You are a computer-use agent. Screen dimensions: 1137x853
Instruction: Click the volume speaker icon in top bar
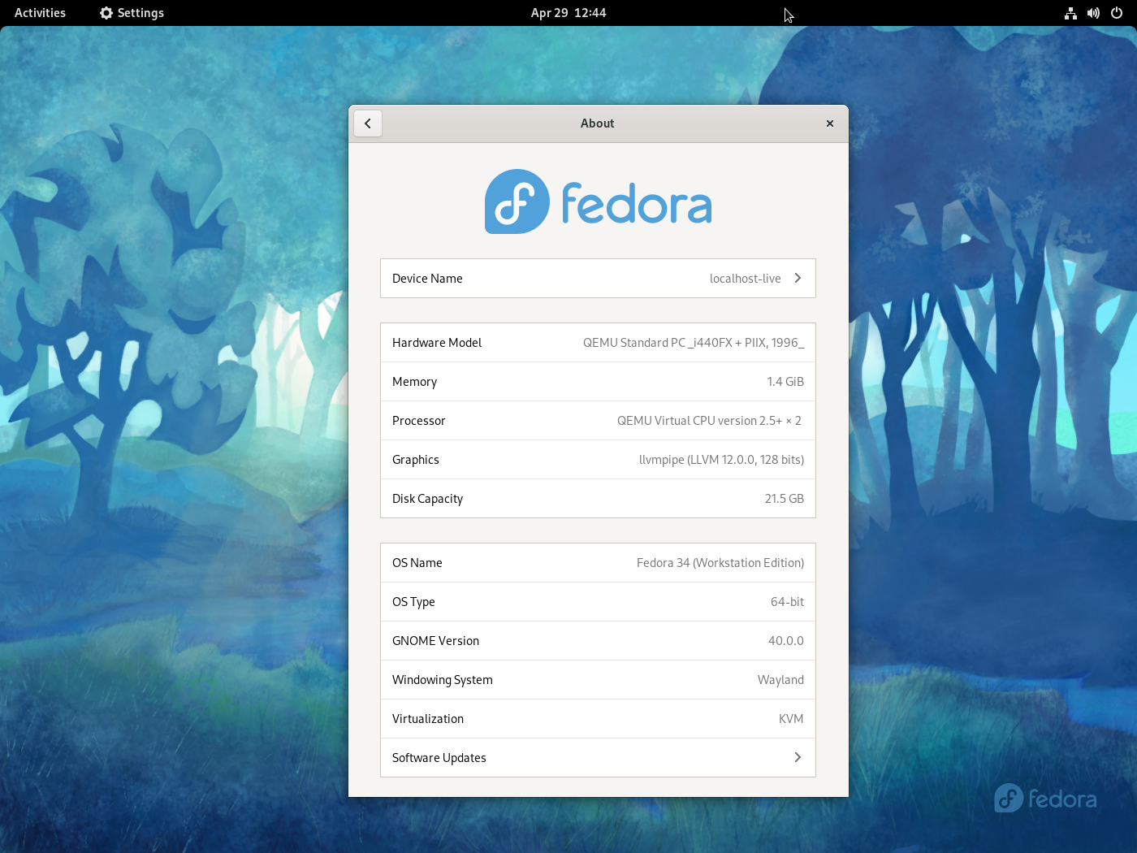(x=1094, y=13)
